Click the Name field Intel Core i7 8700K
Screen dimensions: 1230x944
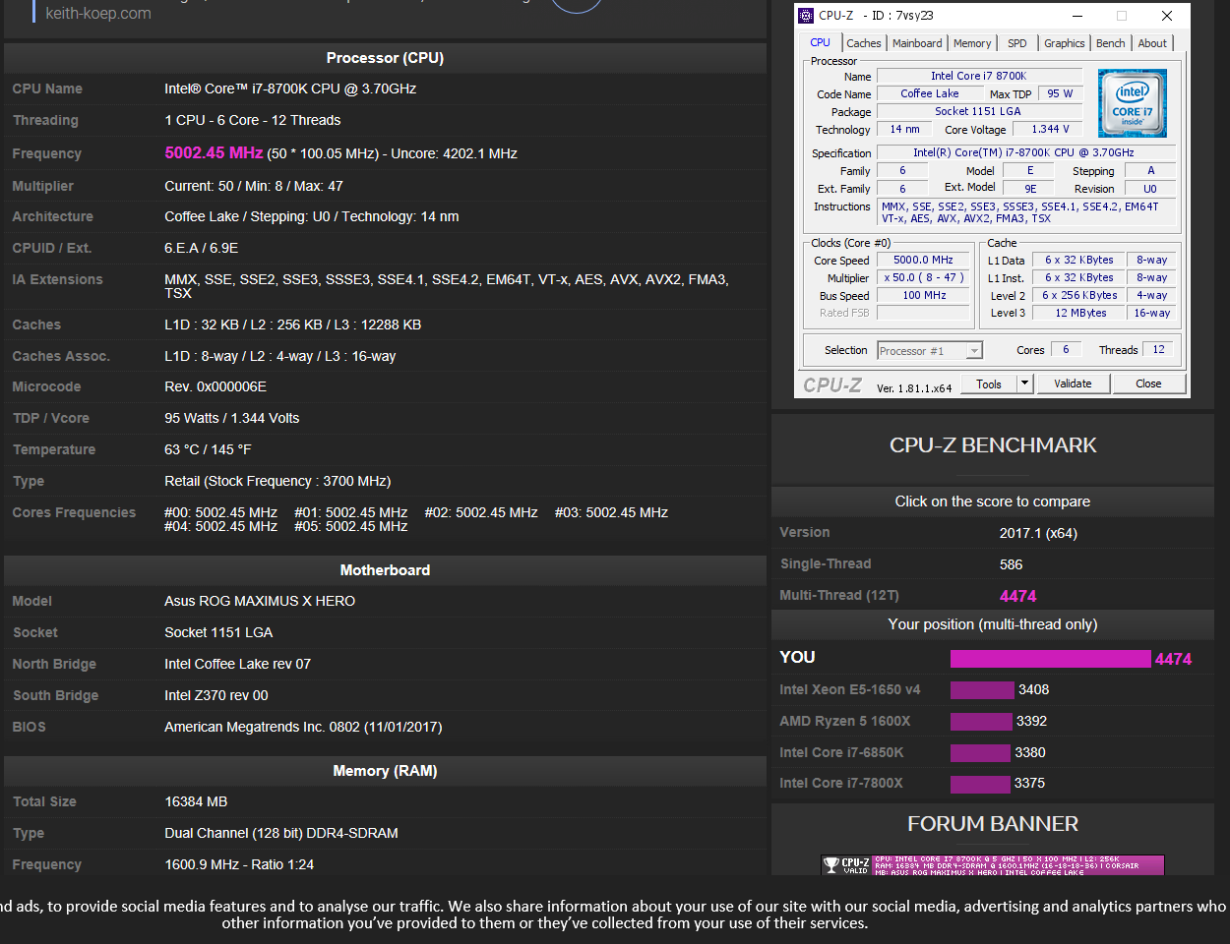point(979,76)
